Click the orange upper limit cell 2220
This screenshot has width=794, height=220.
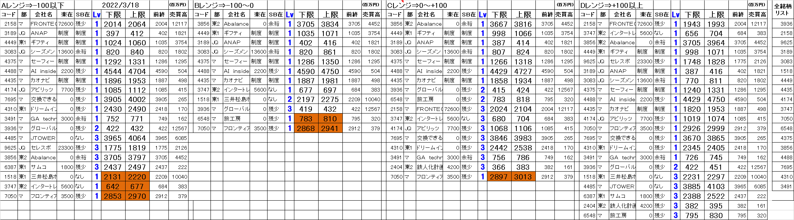tap(137, 177)
